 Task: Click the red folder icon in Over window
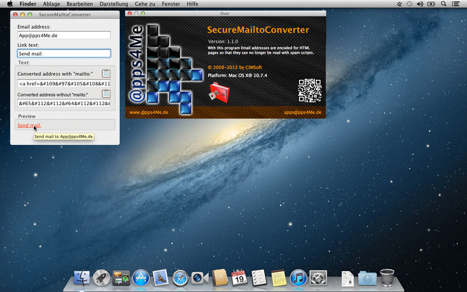point(219,93)
